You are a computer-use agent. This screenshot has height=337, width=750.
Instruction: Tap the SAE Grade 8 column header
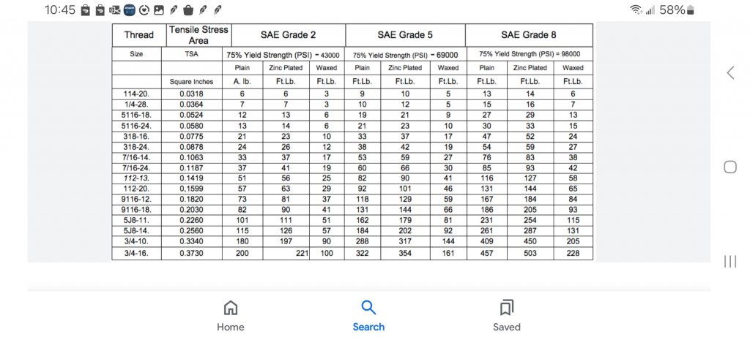(529, 35)
